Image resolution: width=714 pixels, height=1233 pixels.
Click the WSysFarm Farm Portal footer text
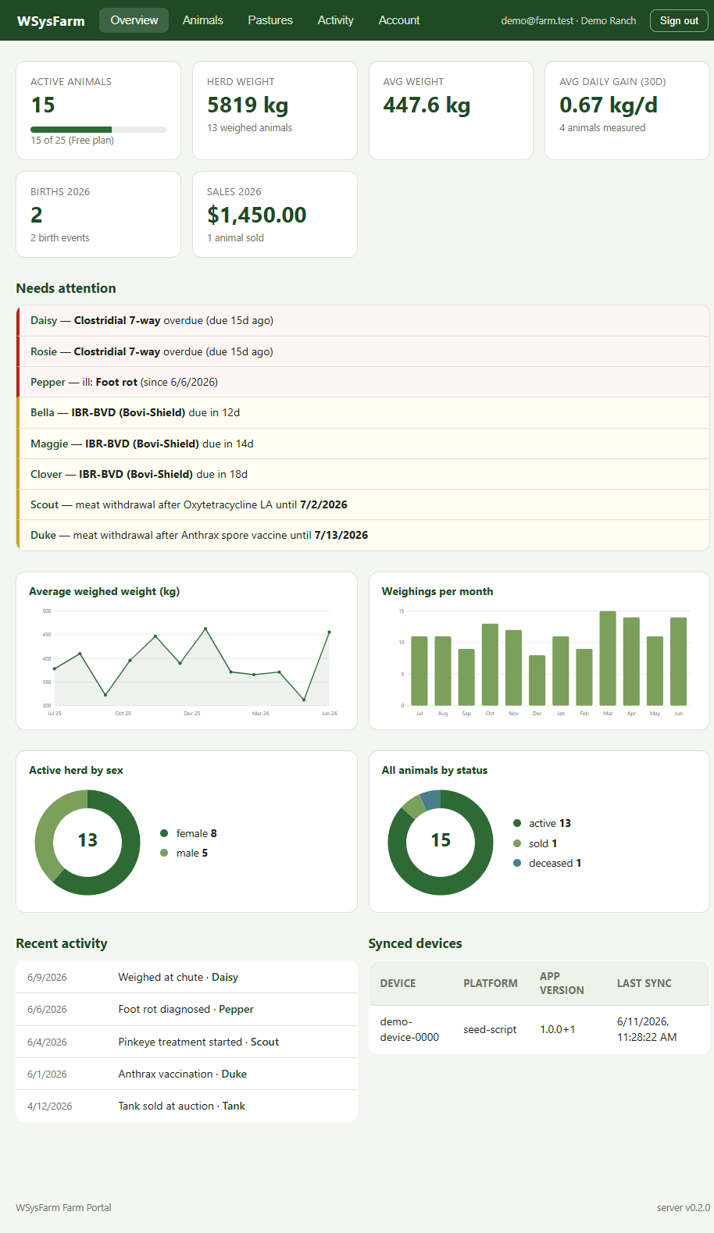point(63,1207)
